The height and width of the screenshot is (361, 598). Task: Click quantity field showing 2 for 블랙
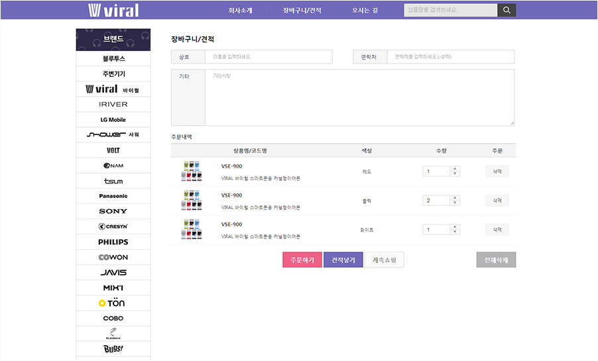pos(436,201)
